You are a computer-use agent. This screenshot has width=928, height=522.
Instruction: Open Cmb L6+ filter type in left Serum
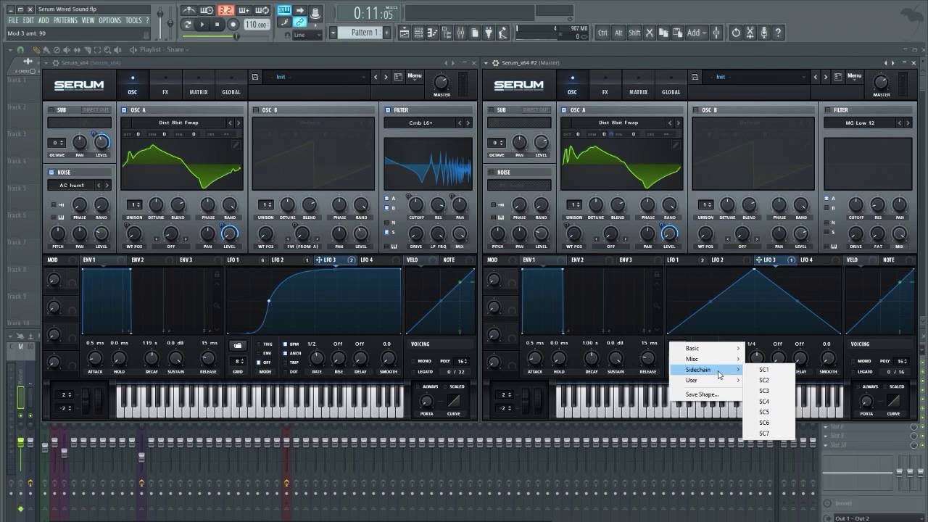pos(420,123)
